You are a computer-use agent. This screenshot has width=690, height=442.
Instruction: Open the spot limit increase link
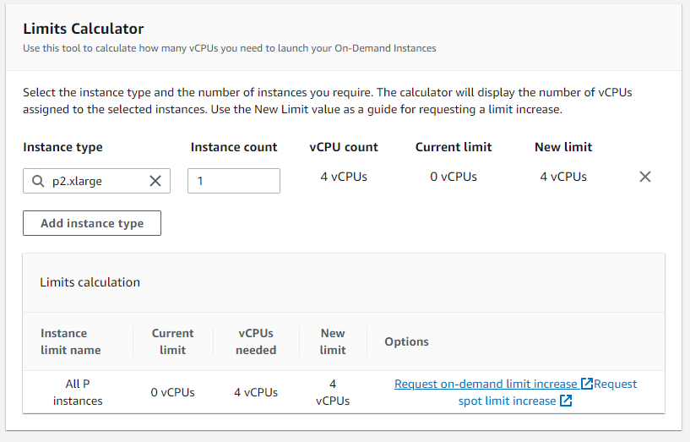[x=507, y=401]
